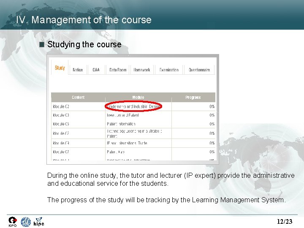The width and height of the screenshot is (304, 228).
Task: Click the kipa logo in the footer
Action: [x=39, y=222]
